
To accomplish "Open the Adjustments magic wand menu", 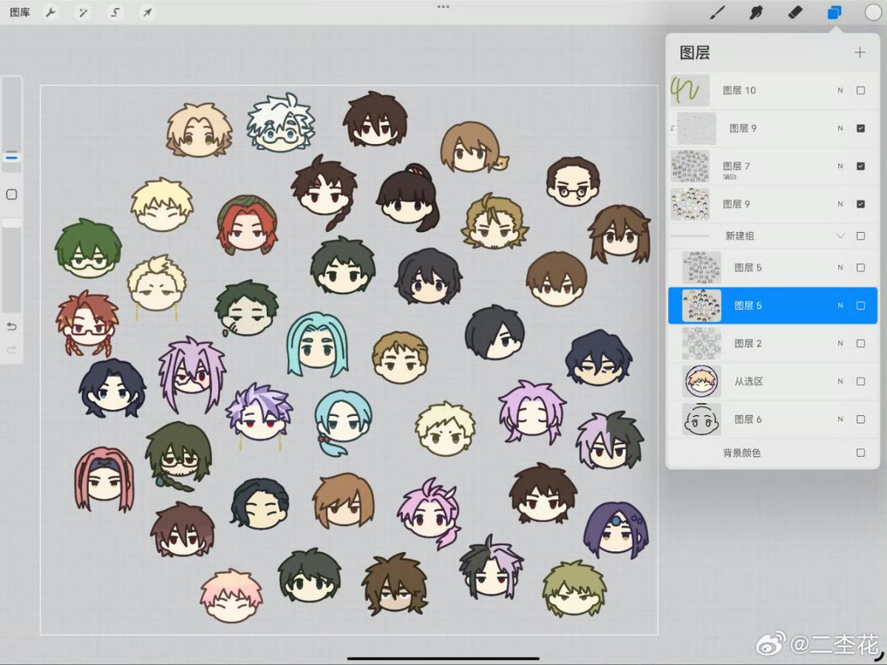I will click(x=83, y=13).
